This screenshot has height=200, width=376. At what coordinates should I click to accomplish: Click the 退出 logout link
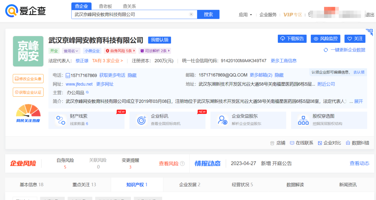(x=370, y=15)
